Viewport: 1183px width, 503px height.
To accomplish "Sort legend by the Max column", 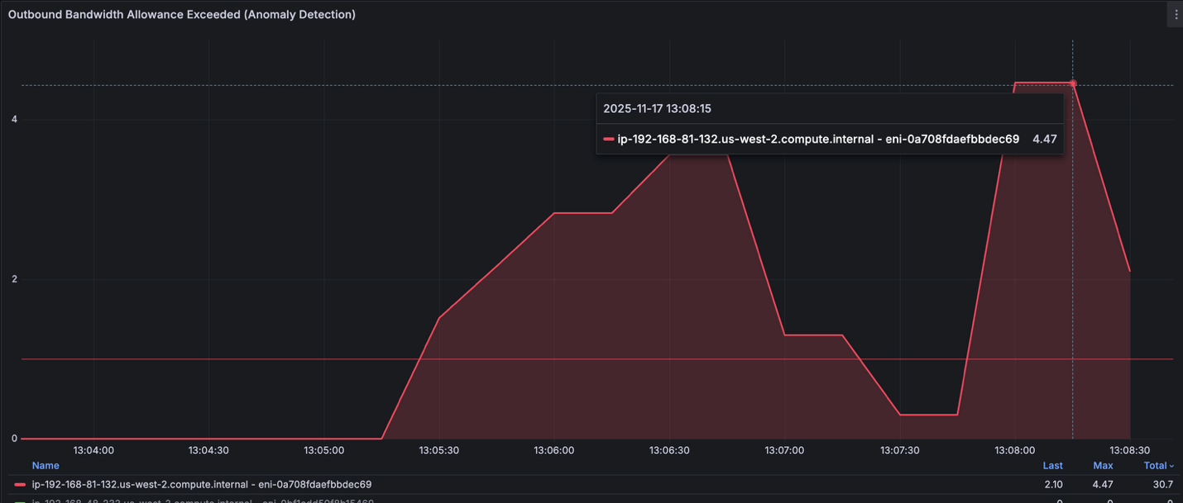I will 1103,465.
